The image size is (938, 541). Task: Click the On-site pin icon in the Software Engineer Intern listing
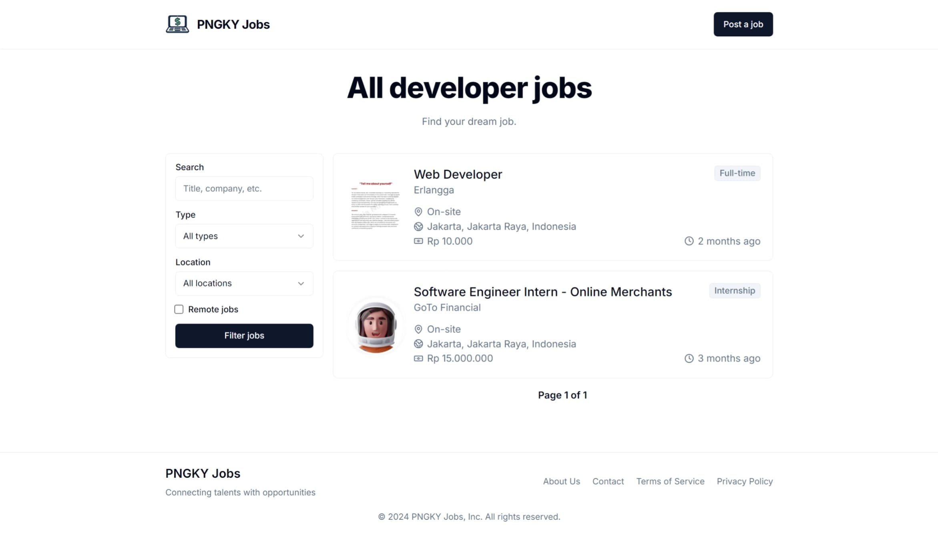pos(418,329)
